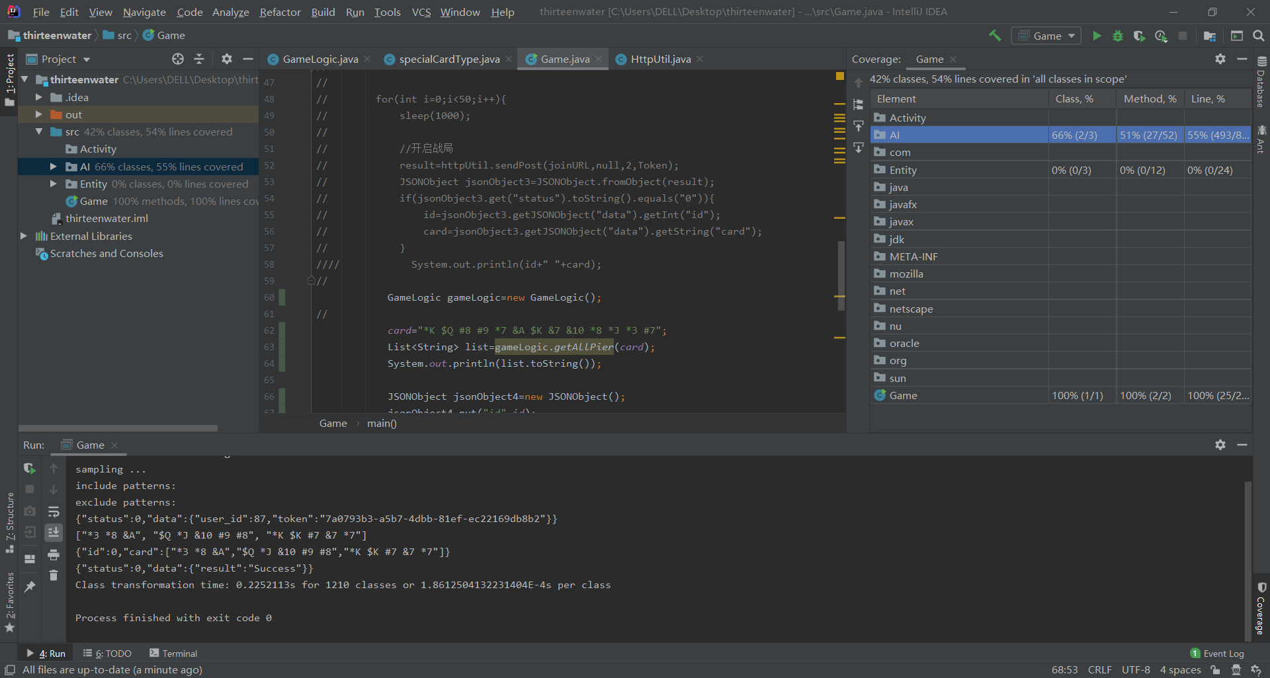
Task: Open the VCS menu
Action: tap(421, 12)
